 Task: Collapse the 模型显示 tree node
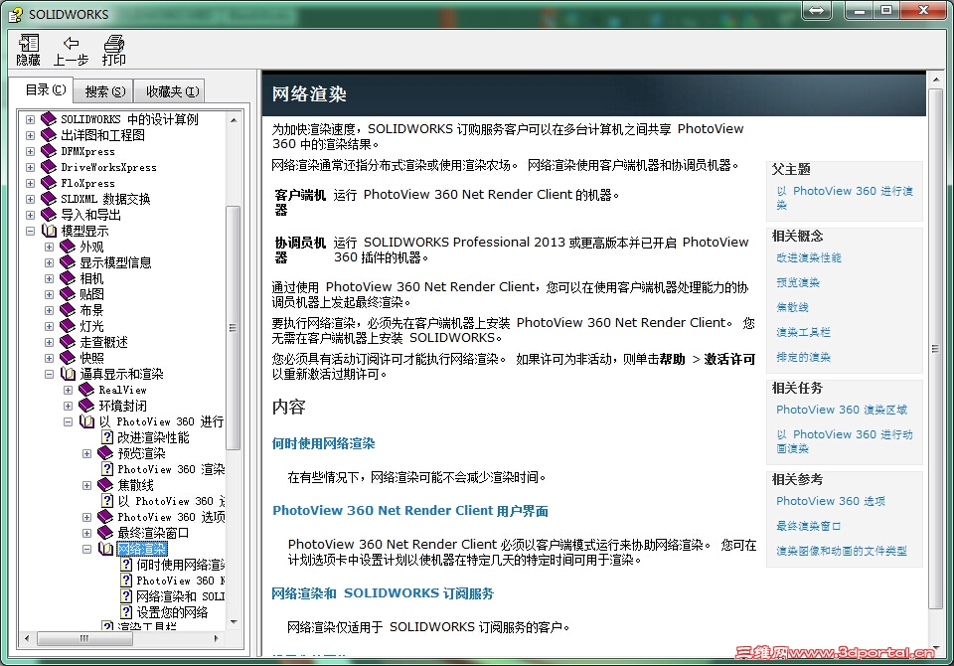pos(30,231)
